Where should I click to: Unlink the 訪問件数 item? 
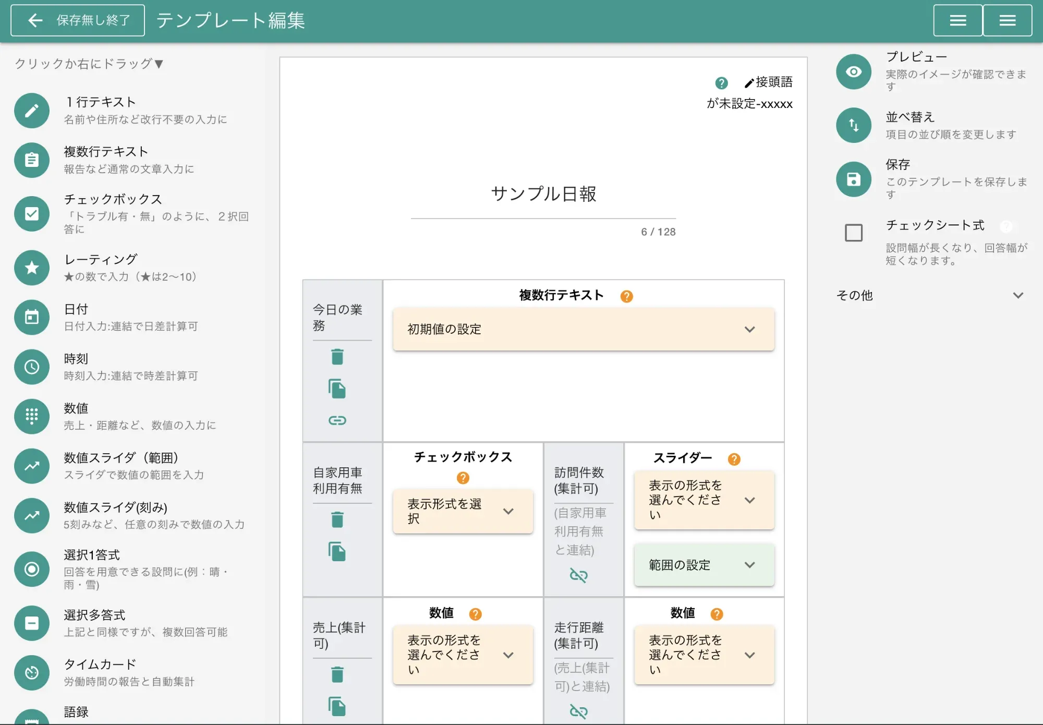[578, 575]
